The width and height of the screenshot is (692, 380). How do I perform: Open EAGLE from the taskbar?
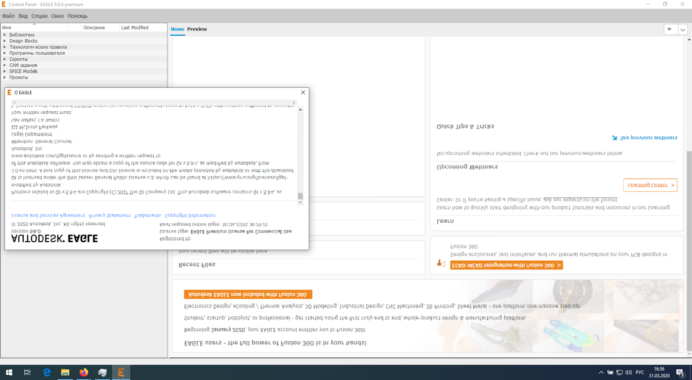coord(121,372)
